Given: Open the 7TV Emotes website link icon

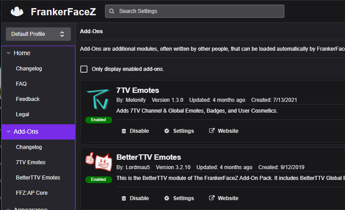Looking at the screenshot, I should pyautogui.click(x=212, y=131).
